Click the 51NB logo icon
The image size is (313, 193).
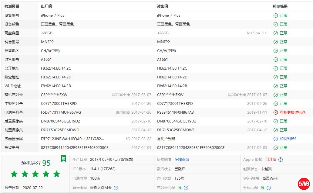coord(304,184)
